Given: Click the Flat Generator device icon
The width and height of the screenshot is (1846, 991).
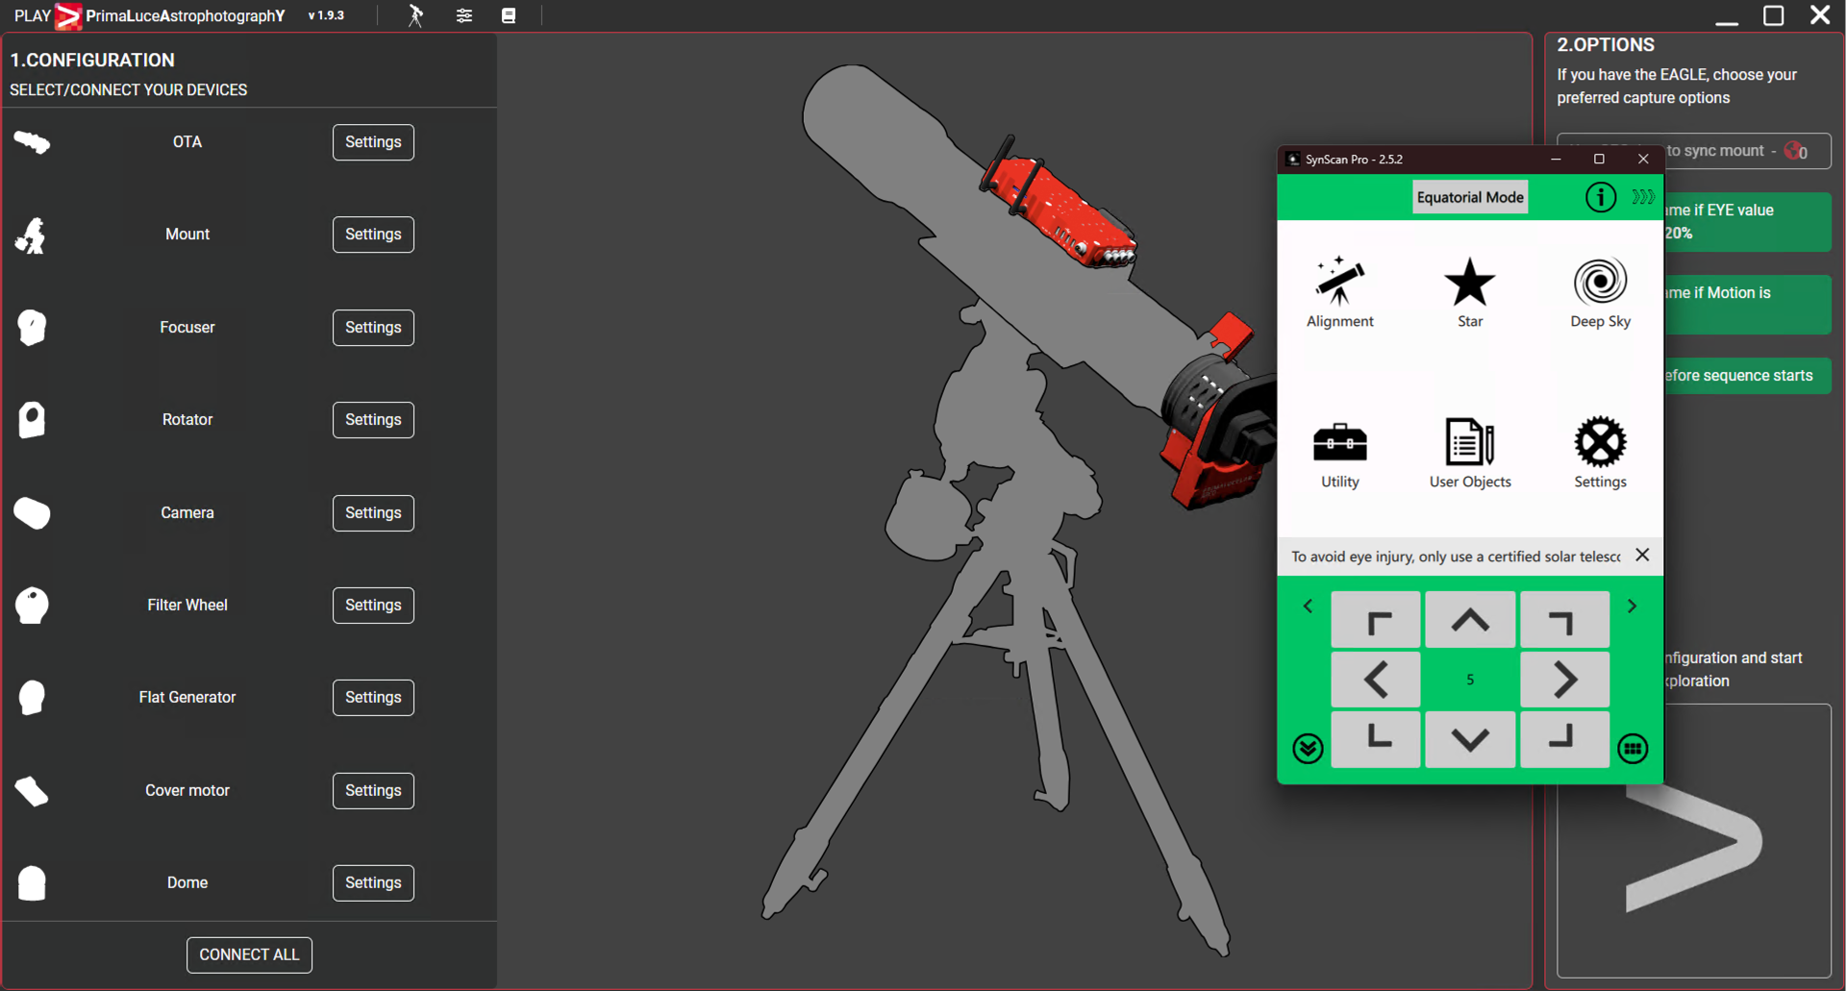Looking at the screenshot, I should click(32, 698).
